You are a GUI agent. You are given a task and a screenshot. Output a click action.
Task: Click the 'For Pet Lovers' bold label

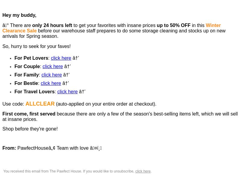[31, 58]
